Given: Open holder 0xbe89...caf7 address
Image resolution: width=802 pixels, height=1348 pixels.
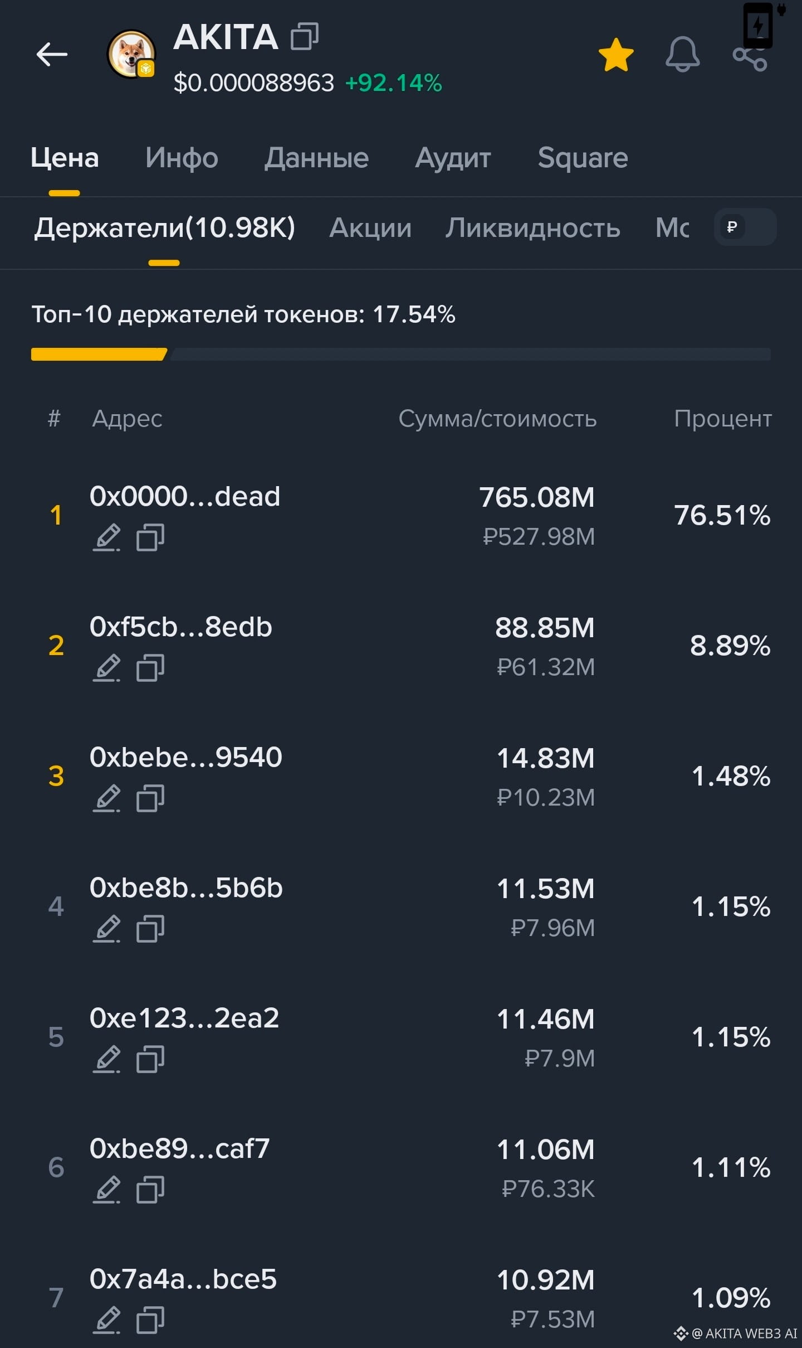Looking at the screenshot, I should (x=179, y=1148).
